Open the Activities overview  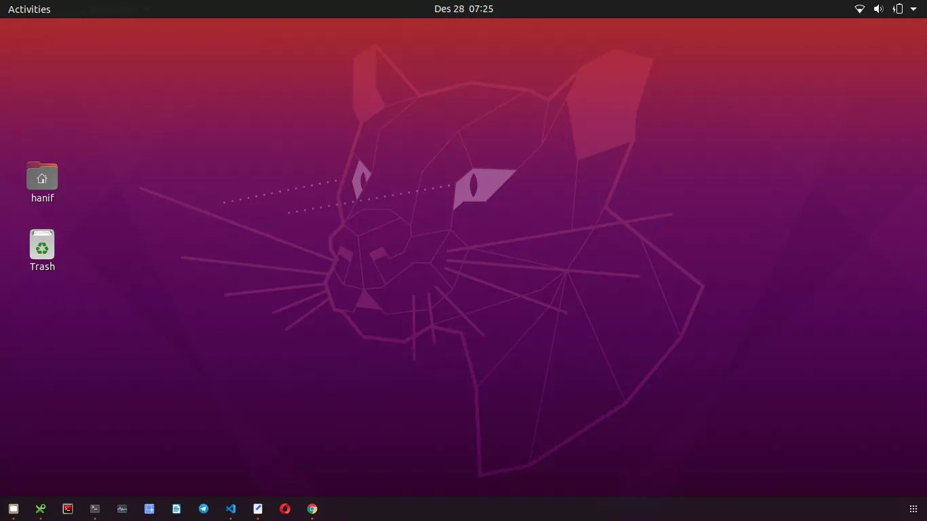(29, 9)
